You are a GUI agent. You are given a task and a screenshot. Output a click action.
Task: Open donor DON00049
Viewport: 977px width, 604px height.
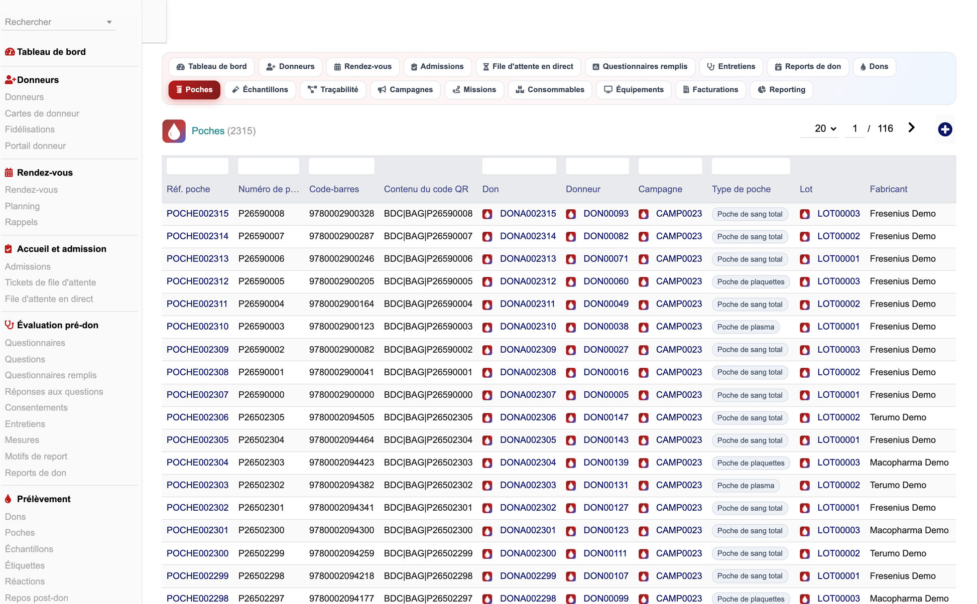[605, 304]
